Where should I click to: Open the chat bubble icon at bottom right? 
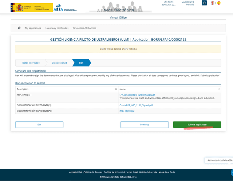pos(232,173)
